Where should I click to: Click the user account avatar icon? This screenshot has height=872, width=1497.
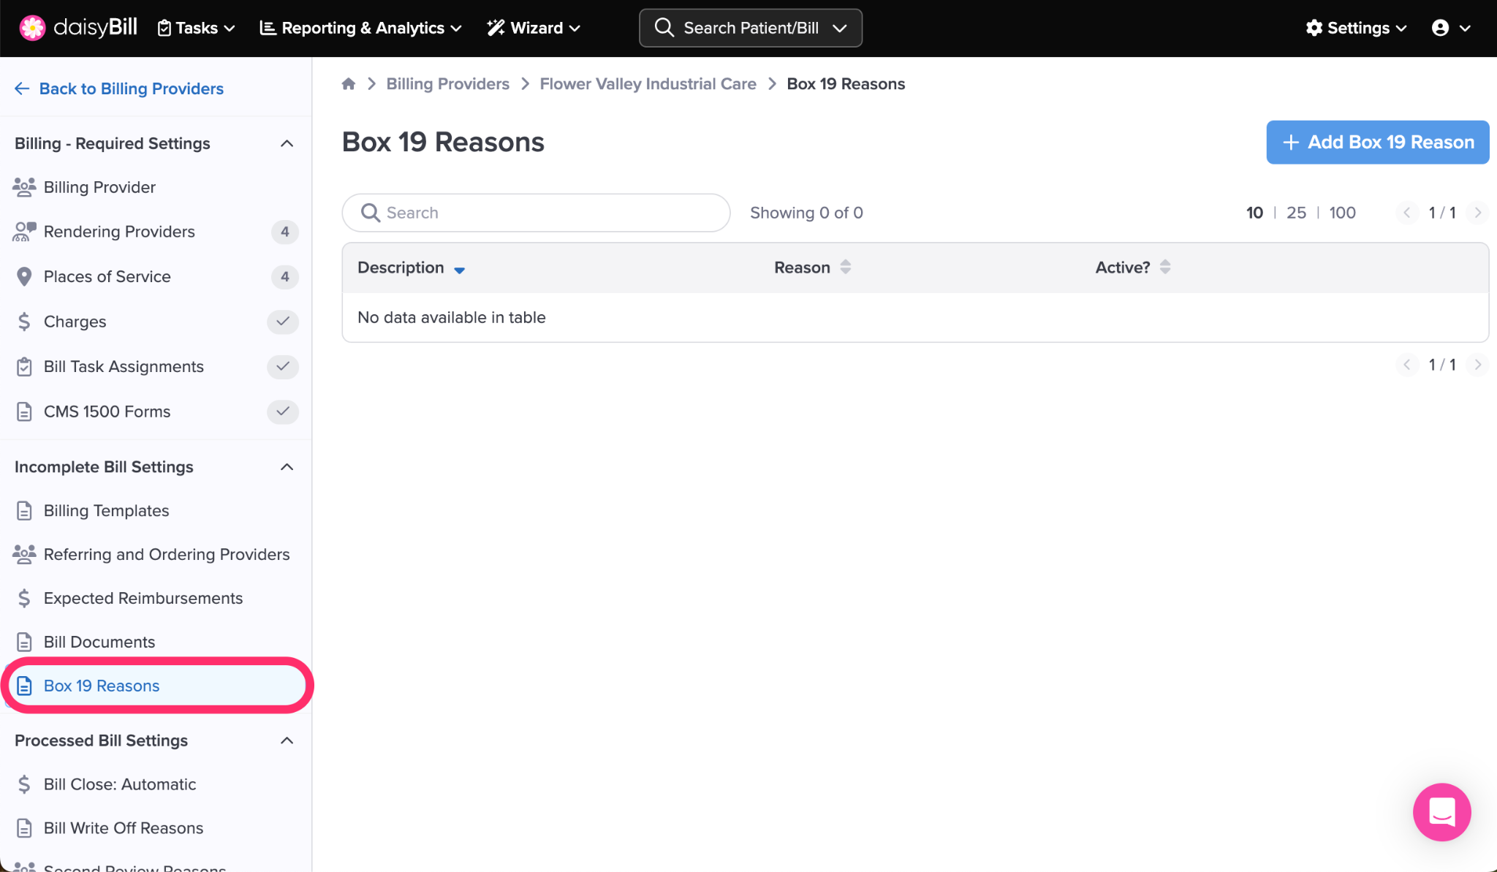1440,28
